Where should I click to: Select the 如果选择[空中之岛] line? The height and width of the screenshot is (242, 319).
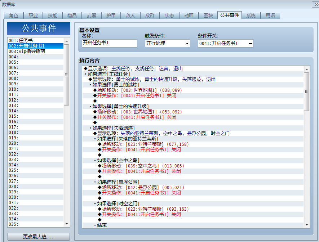click(193, 161)
